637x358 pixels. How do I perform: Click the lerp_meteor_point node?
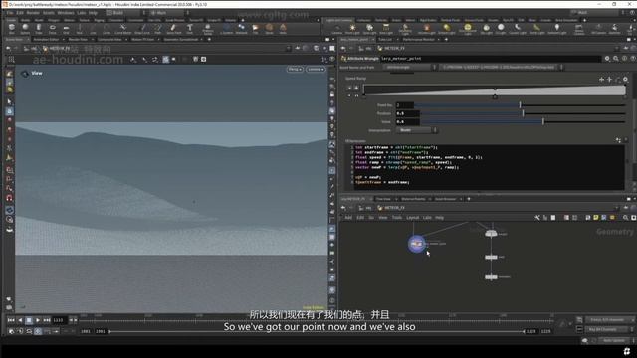pos(416,244)
